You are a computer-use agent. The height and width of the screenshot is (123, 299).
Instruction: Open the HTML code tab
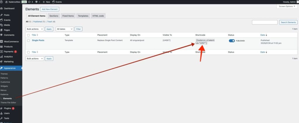[x=98, y=16]
